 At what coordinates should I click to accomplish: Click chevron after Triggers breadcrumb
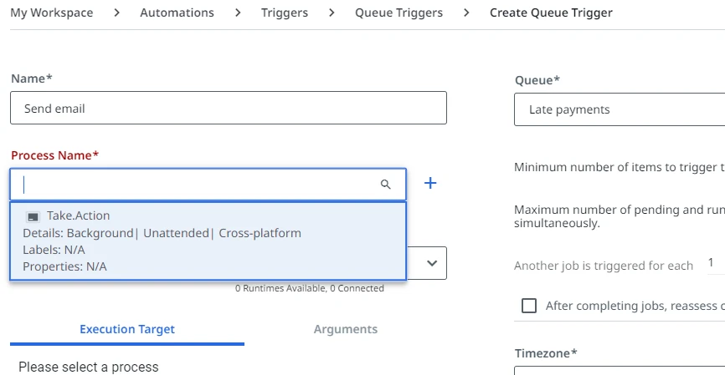[332, 13]
